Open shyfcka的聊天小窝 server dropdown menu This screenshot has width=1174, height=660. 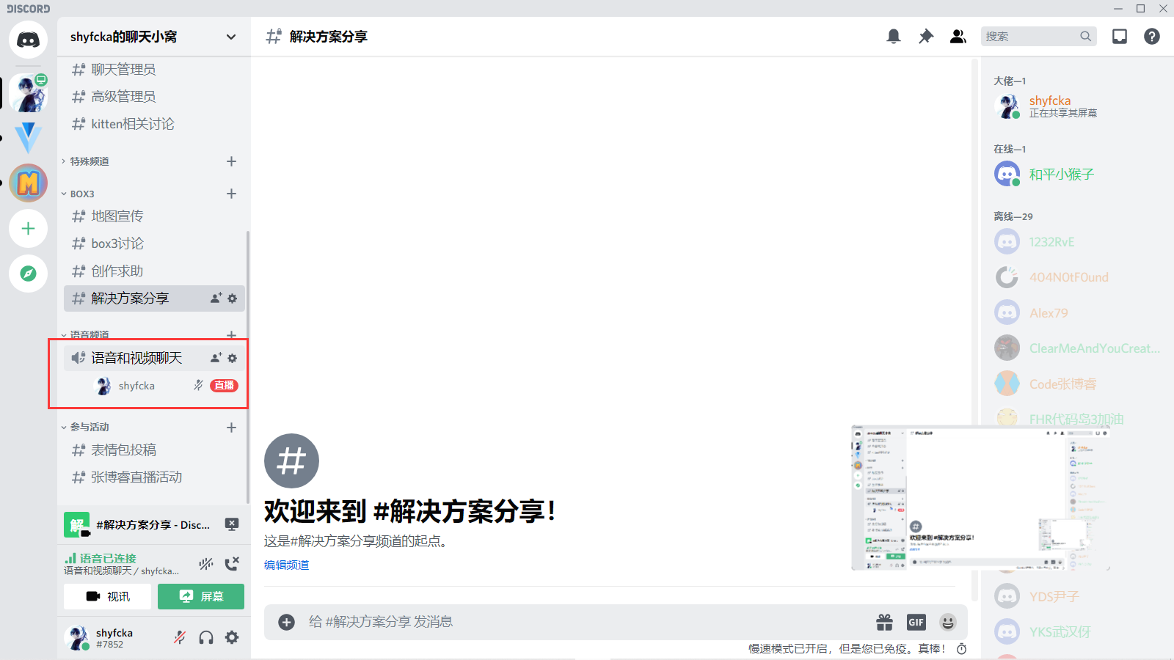click(154, 37)
